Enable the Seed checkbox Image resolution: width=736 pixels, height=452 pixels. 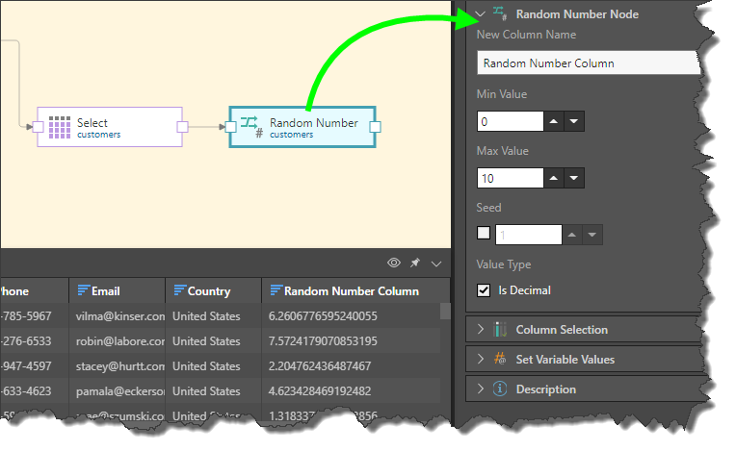(x=484, y=234)
